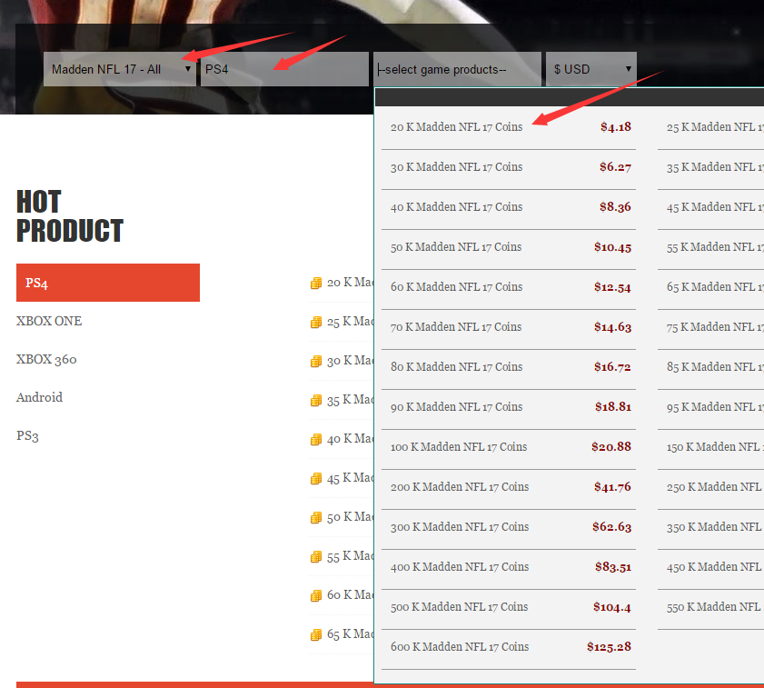Screen dimensions: 764x688
Task: Select the PS4 tab under Hot Product
Action: (108, 283)
